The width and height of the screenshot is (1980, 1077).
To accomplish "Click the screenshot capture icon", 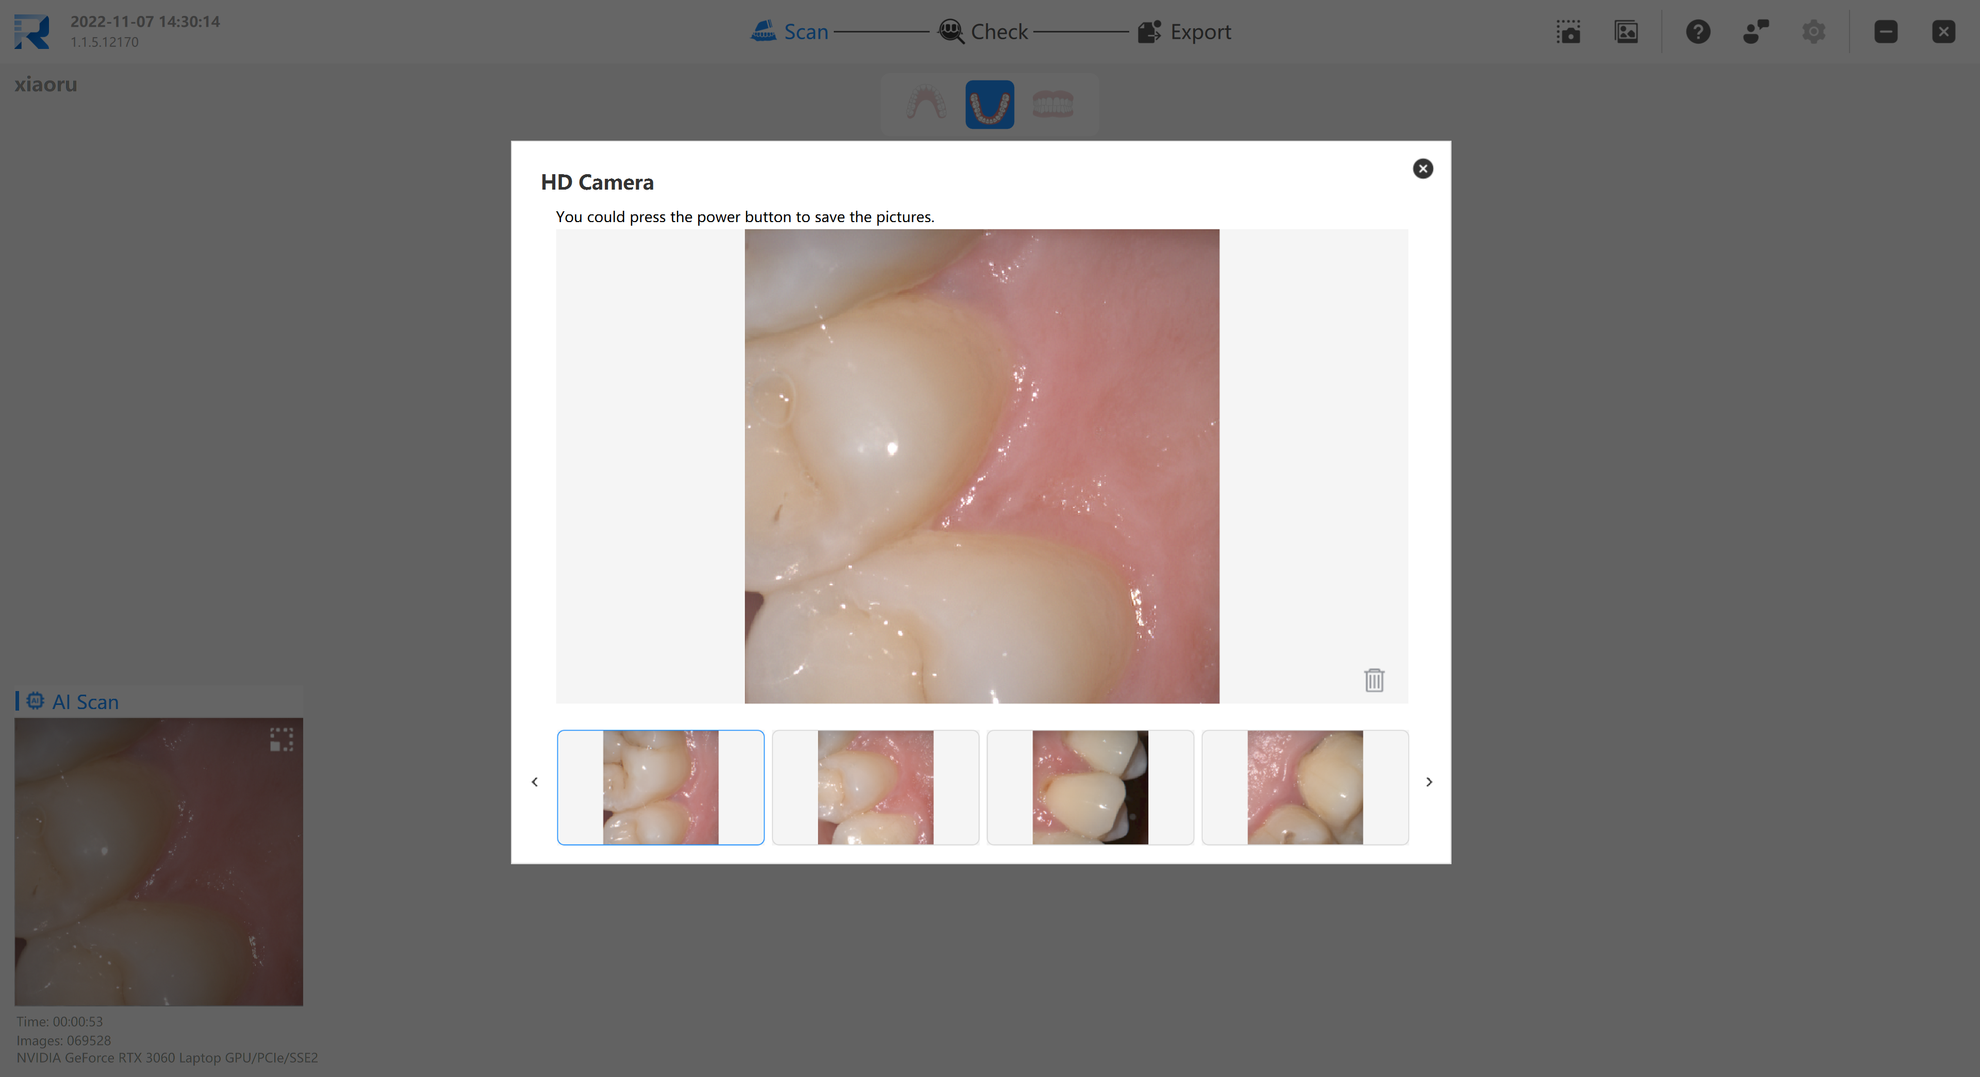I will point(1568,31).
